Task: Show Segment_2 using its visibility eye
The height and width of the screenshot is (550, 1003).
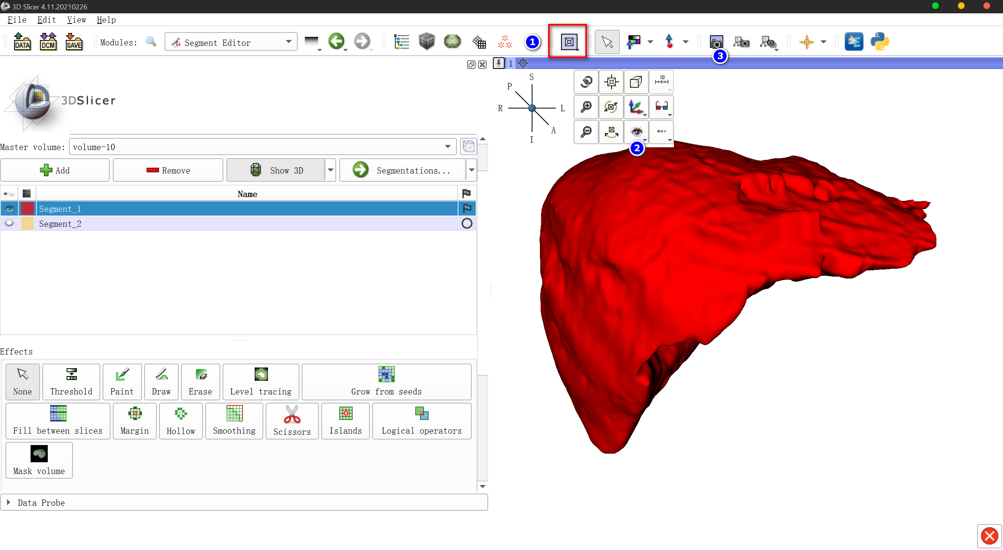Action: coord(9,223)
